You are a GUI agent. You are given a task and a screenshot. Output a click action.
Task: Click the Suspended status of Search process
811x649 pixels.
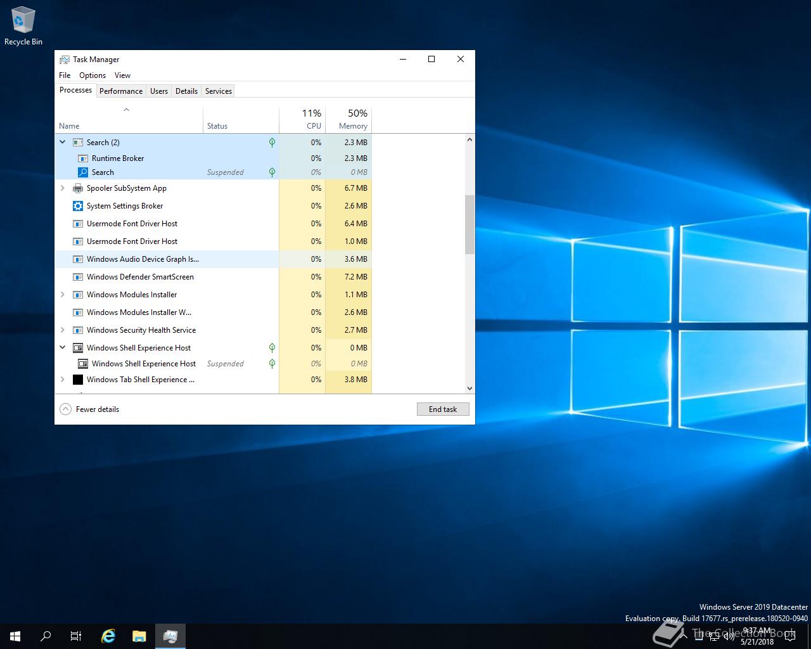click(225, 172)
